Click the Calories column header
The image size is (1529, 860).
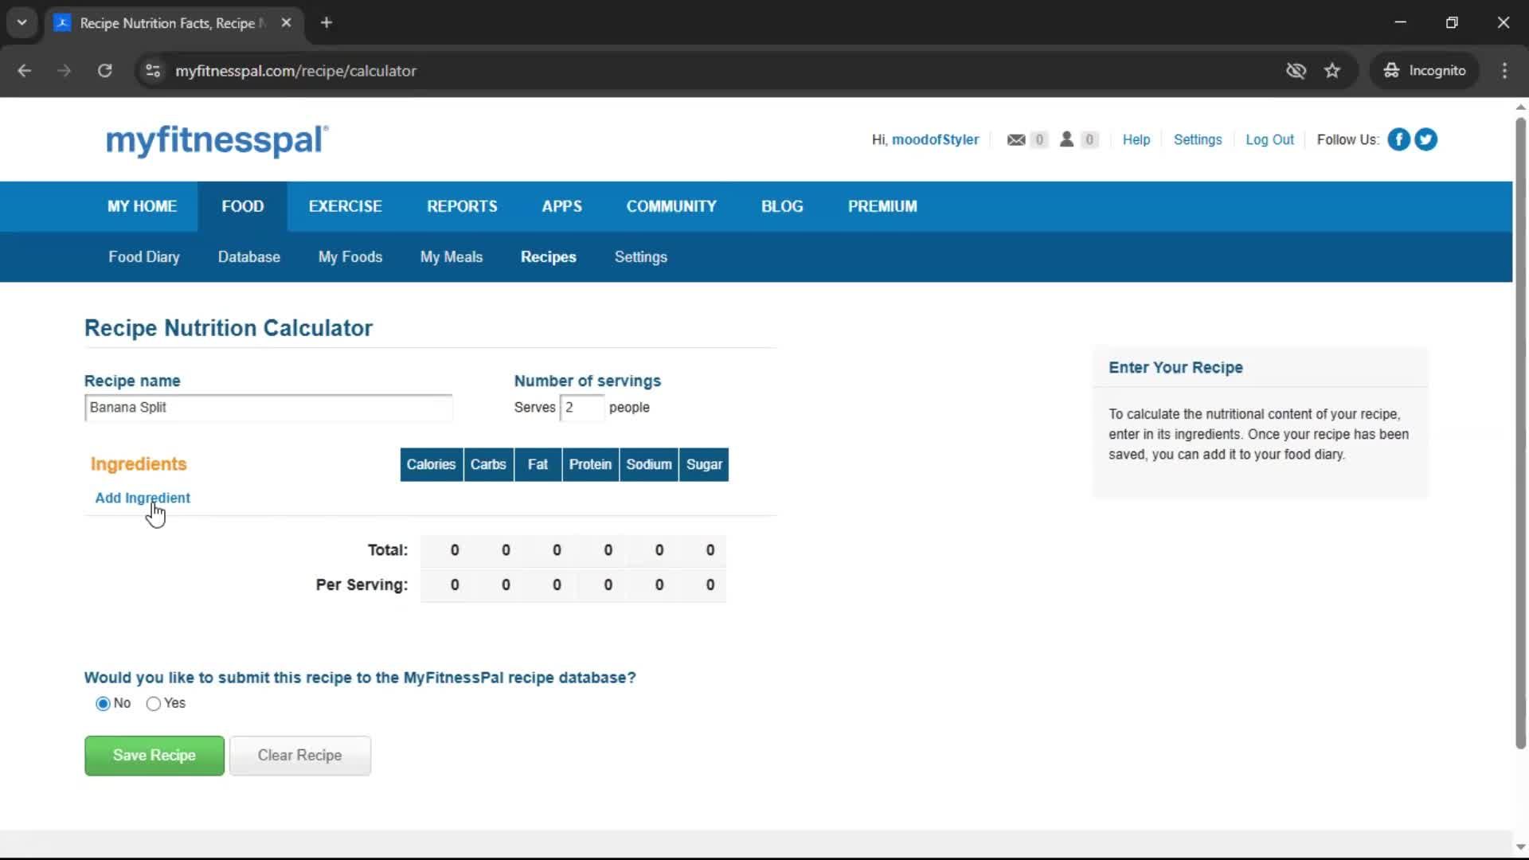click(431, 465)
